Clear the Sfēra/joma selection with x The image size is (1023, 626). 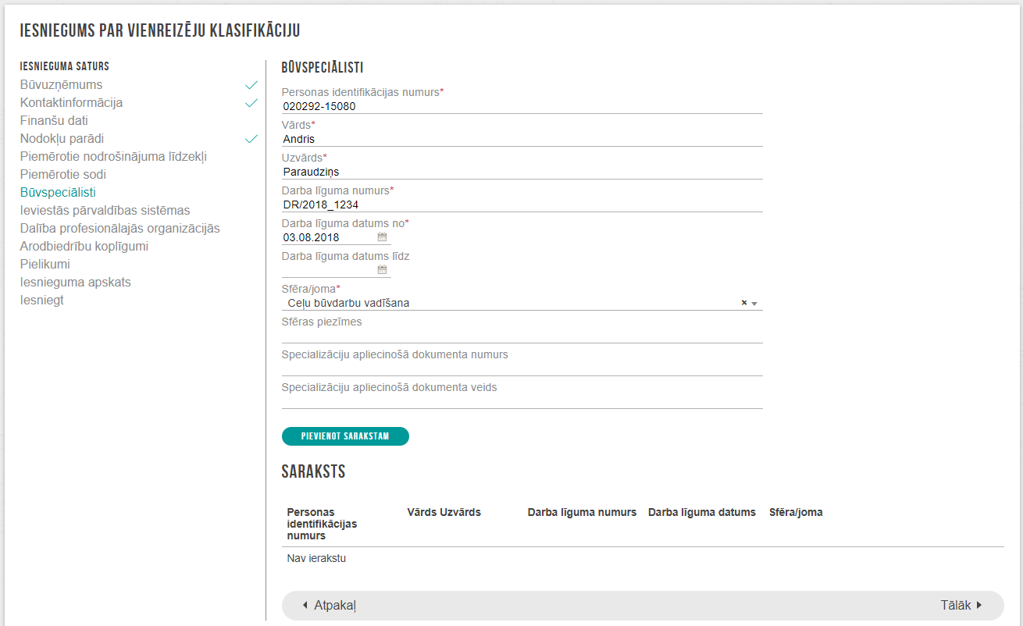[744, 303]
